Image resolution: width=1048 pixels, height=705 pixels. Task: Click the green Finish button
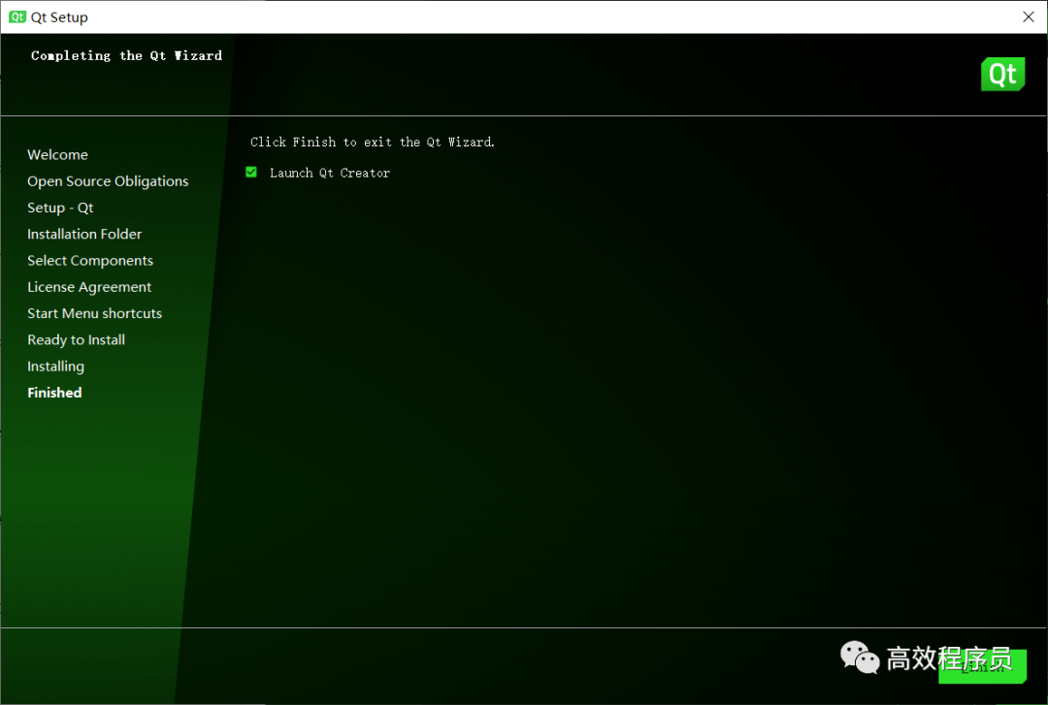[x=982, y=666]
